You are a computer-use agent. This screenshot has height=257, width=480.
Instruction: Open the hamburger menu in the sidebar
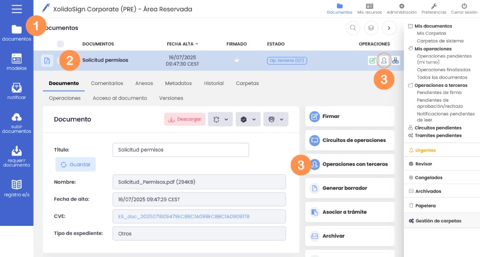17,9
